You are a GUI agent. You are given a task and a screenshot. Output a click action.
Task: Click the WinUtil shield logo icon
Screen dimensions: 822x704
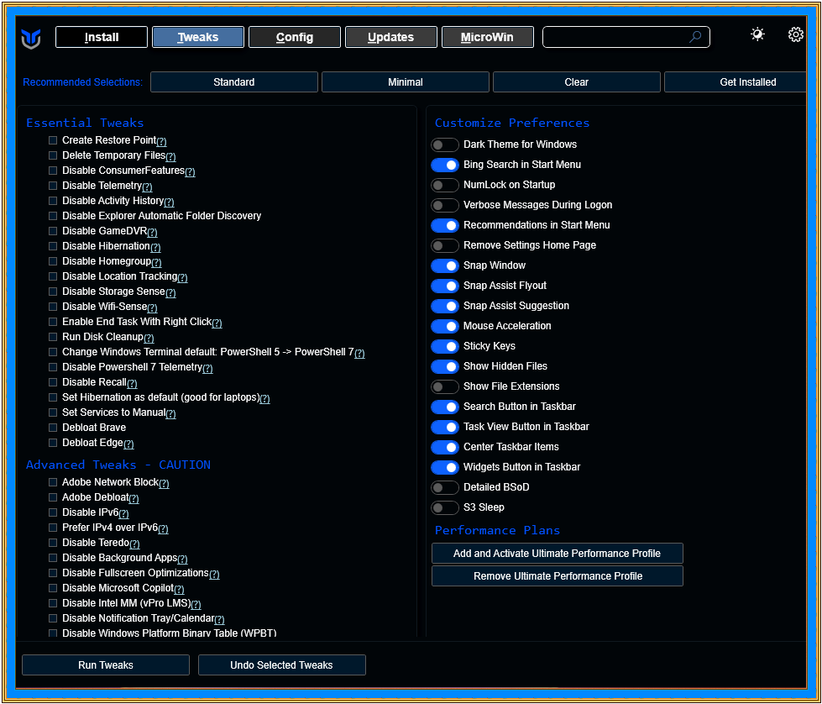(31, 39)
